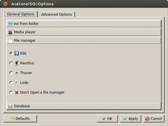168x126 pixels.
Task: Choose the Thunar radio option
Action: [11, 73]
